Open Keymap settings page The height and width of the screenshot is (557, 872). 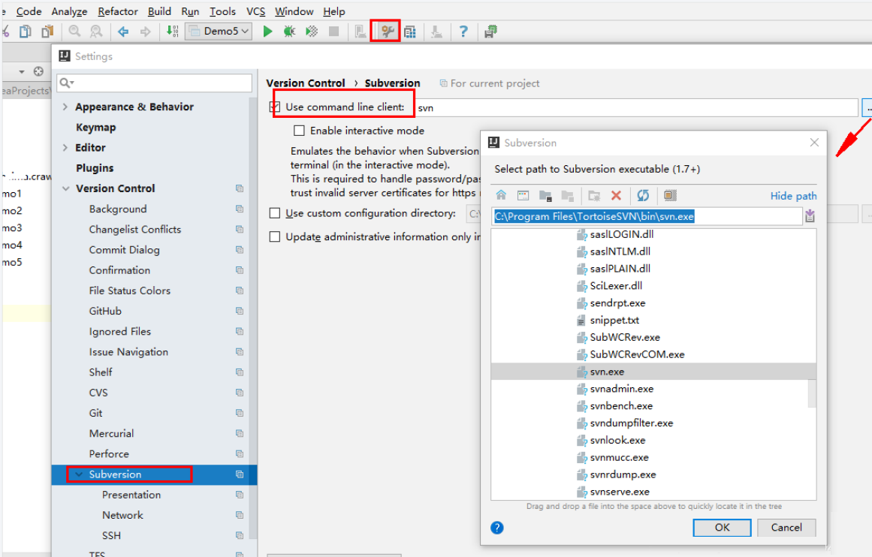[x=95, y=128]
